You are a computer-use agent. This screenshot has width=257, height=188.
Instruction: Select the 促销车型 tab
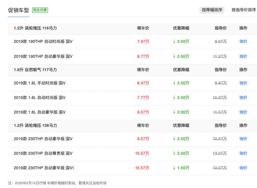18,10
